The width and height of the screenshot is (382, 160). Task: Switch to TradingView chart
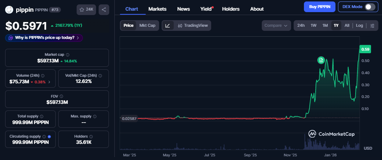click(192, 26)
